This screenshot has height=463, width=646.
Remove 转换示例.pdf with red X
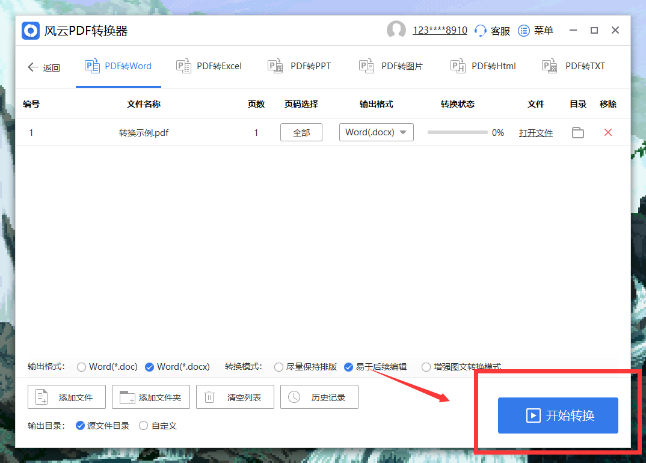point(608,132)
